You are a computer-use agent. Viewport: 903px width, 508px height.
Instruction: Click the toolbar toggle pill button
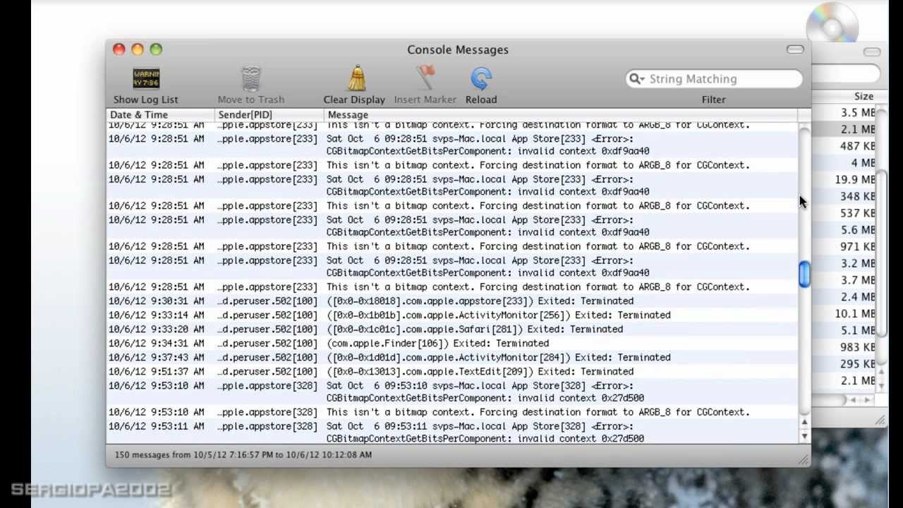(x=795, y=49)
